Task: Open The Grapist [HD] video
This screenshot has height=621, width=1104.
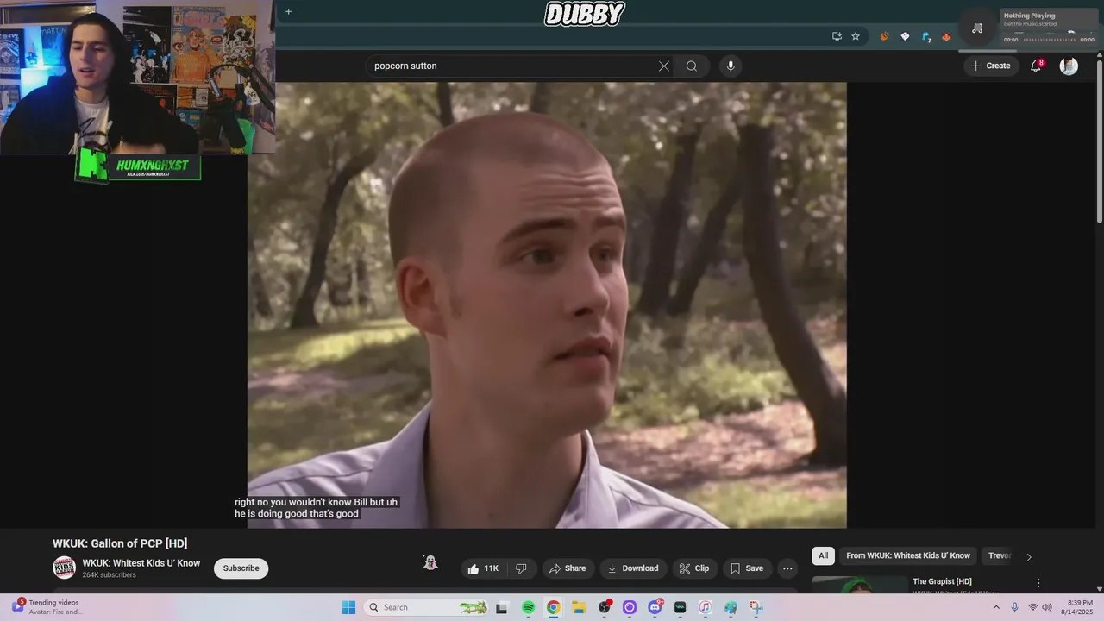Action: point(942,581)
